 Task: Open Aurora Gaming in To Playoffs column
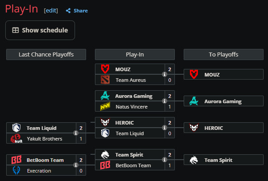pos(224,101)
